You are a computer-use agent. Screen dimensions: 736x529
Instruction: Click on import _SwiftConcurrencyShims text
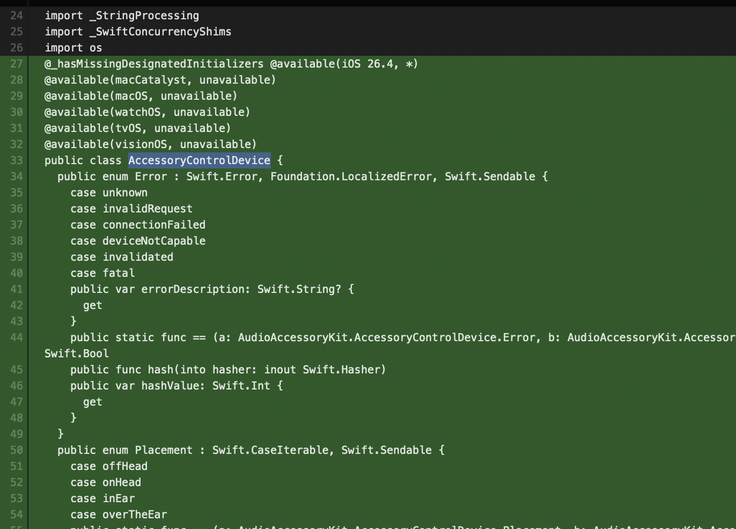[x=138, y=32]
